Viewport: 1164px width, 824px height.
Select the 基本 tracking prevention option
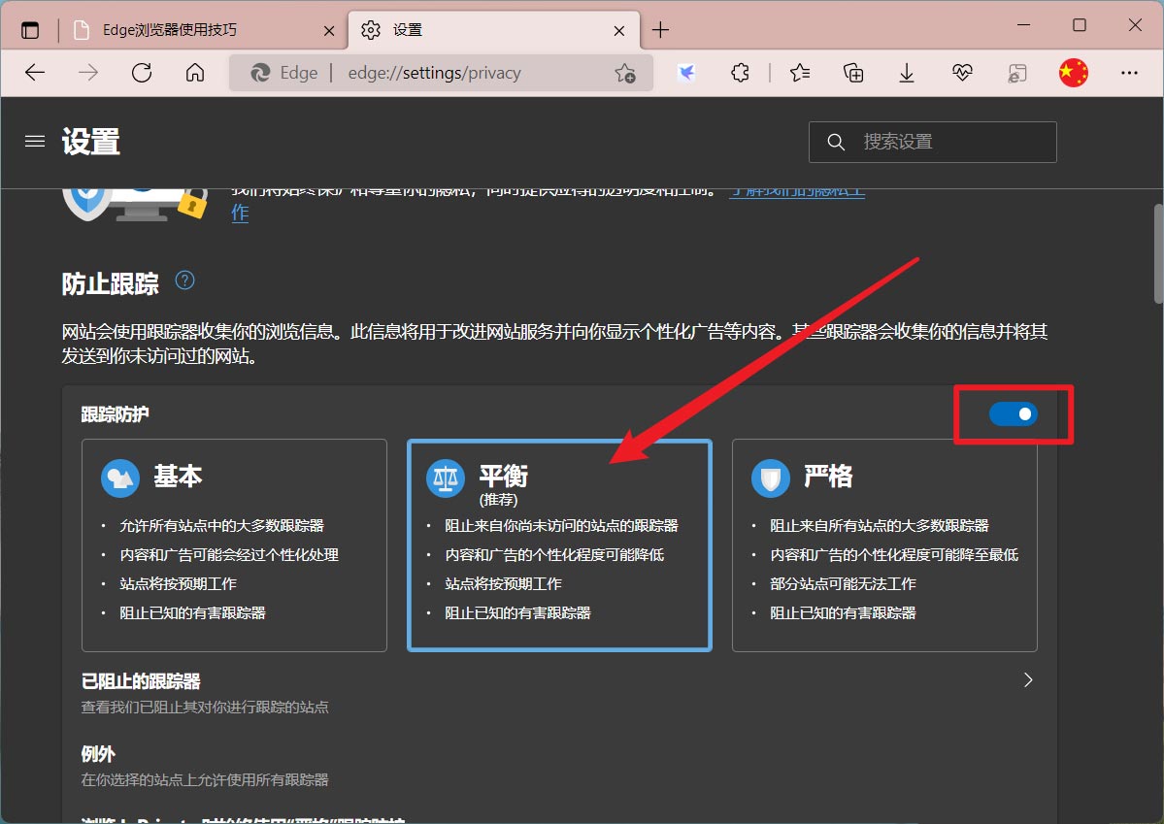click(x=233, y=544)
